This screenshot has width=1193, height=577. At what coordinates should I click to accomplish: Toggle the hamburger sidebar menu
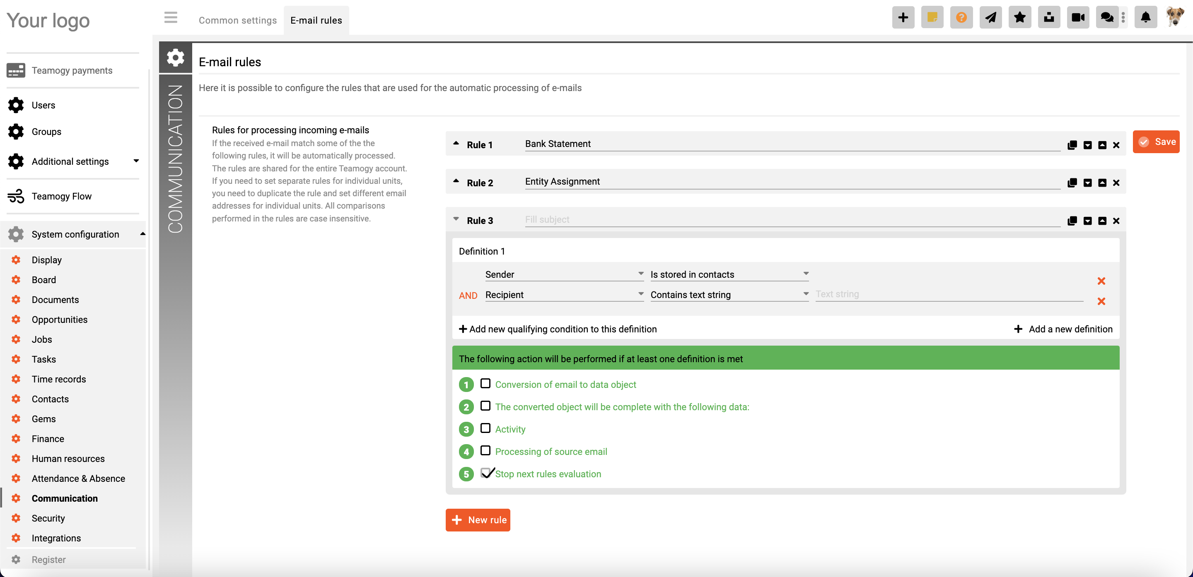171,17
